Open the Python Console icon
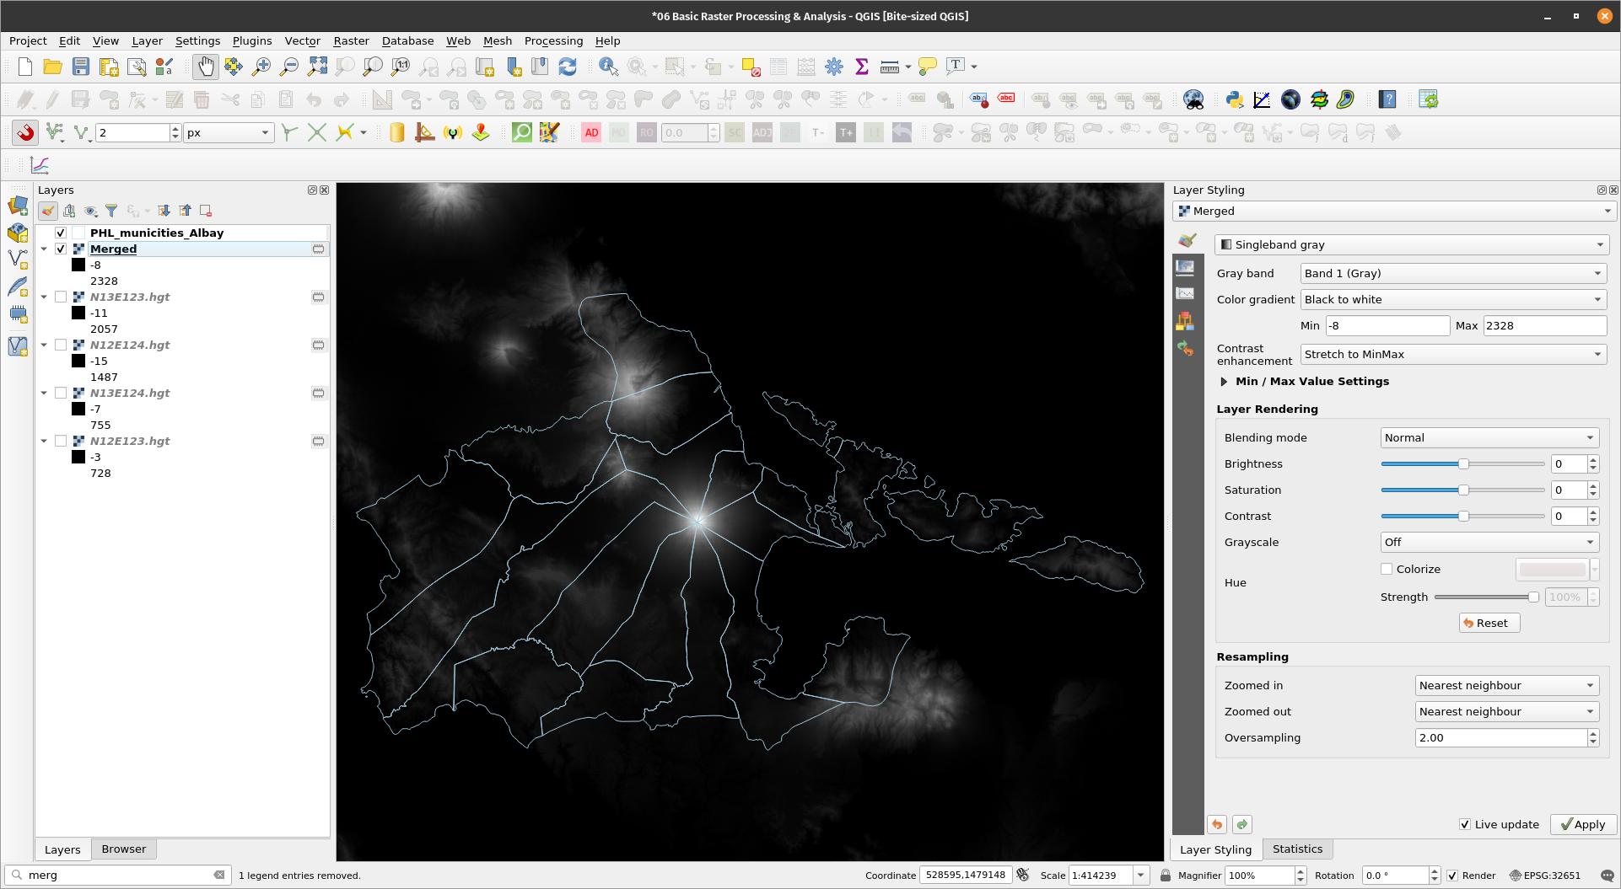Screen dimensions: 1621x889 (1234, 99)
